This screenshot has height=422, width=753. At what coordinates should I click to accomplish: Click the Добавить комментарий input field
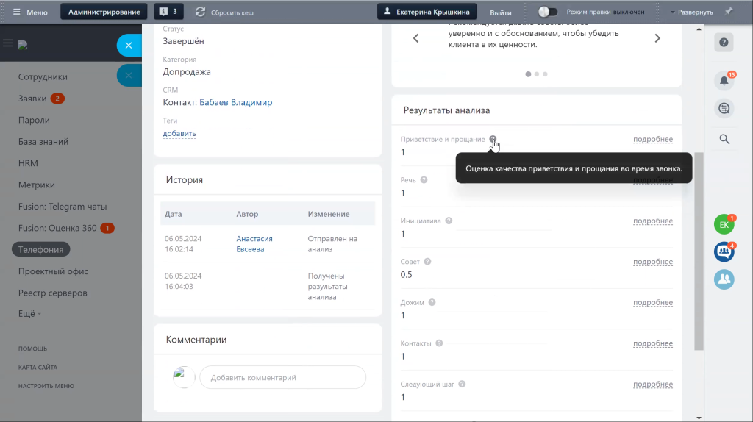[x=283, y=377]
